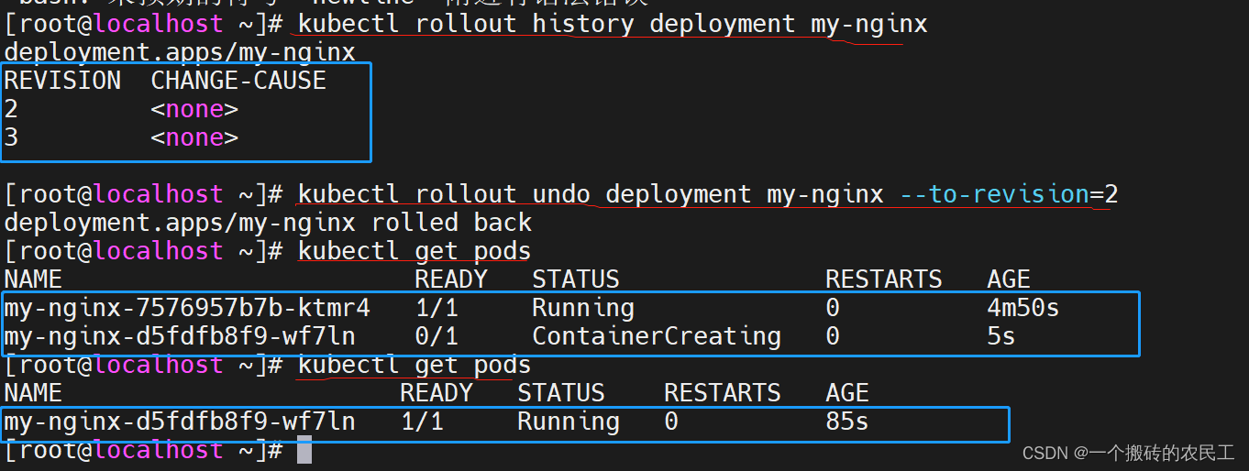This screenshot has height=471, width=1249.
Task: Select my-nginx-d5fdfb8f9-wf7ln in the 85s row
Action: 180,422
